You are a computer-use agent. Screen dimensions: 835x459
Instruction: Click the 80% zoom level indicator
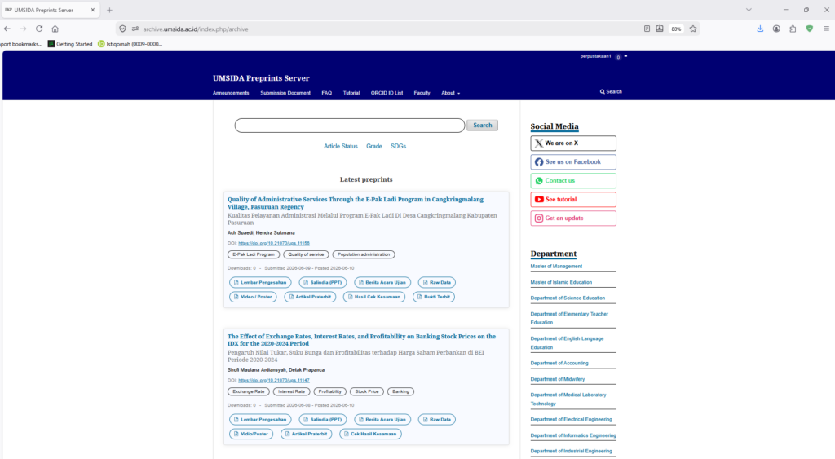[676, 29]
